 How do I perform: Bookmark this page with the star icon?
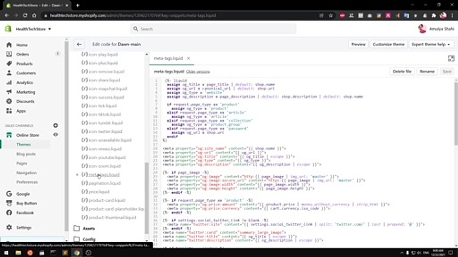pyautogui.click(x=331, y=15)
